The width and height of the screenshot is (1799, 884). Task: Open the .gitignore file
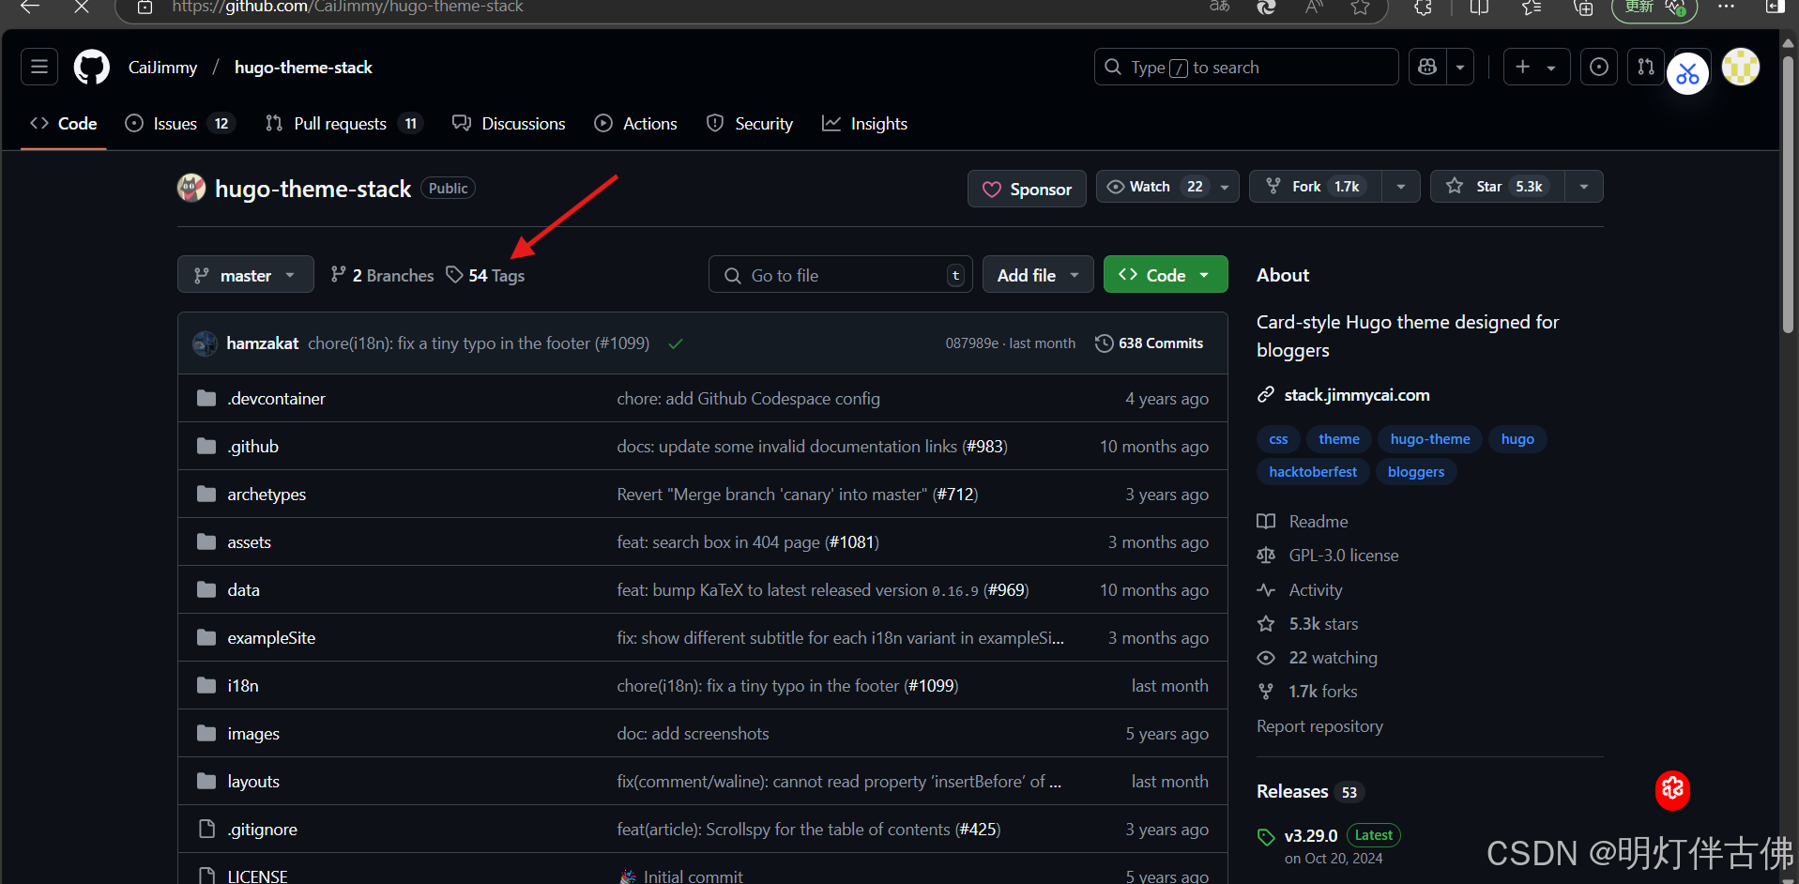[262, 830]
